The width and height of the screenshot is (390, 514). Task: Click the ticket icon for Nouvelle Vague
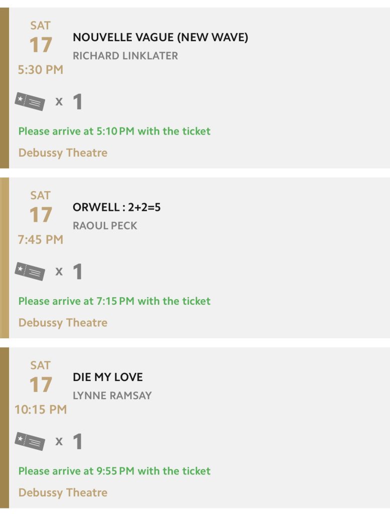(30, 102)
